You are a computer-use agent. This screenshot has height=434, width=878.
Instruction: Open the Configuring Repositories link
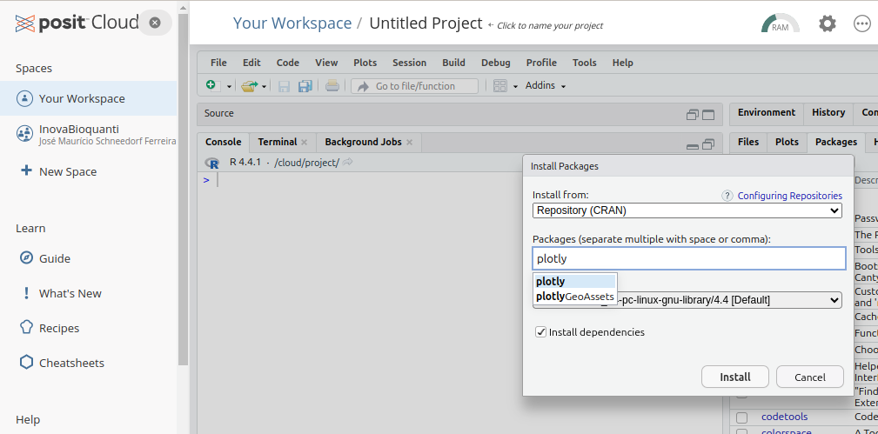coord(789,196)
